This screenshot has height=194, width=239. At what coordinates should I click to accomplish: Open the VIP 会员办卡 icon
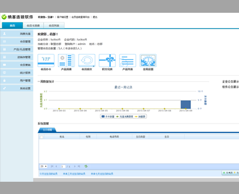pyautogui.click(x=46, y=60)
